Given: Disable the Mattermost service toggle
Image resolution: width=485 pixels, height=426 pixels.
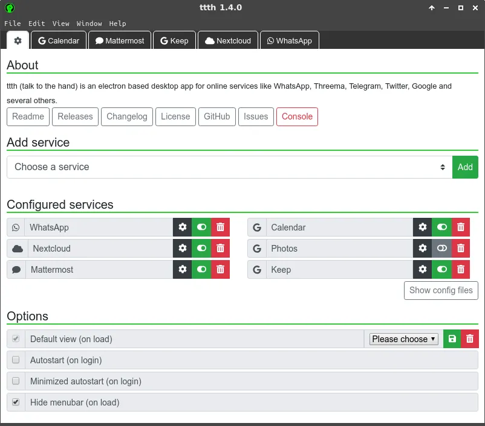Looking at the screenshot, I should (x=201, y=270).
